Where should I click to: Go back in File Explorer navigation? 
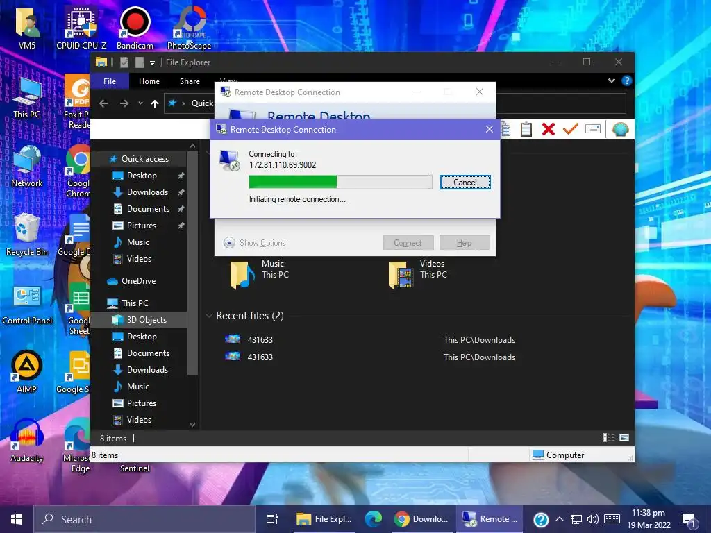103,103
